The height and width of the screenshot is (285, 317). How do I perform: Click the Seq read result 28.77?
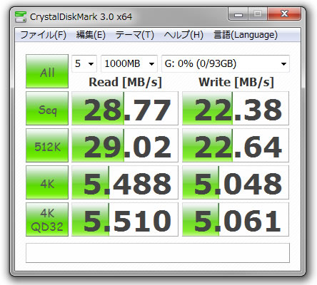click(x=125, y=108)
